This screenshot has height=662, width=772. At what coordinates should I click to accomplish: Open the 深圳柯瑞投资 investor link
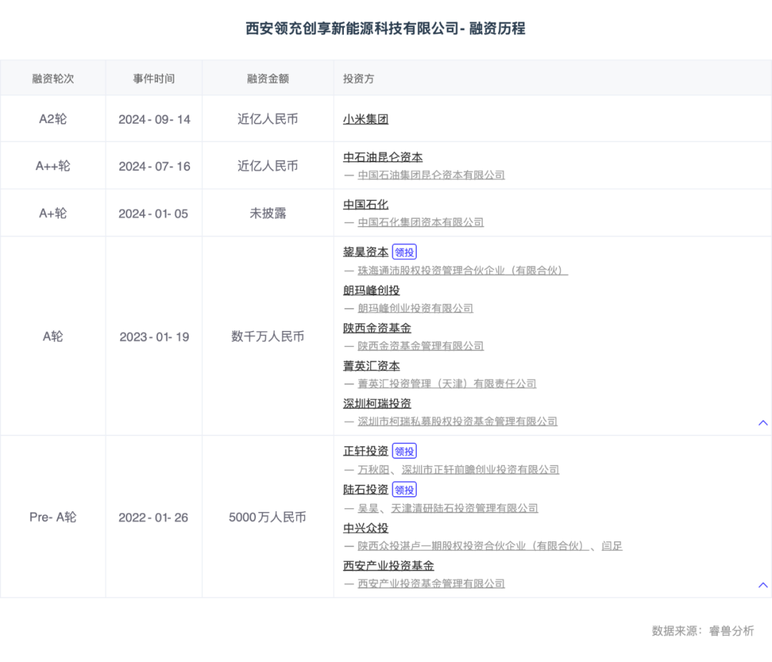pos(377,403)
